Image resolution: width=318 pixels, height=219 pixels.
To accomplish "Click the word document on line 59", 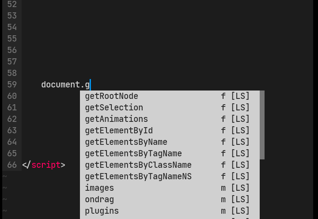I will click(61, 85).
